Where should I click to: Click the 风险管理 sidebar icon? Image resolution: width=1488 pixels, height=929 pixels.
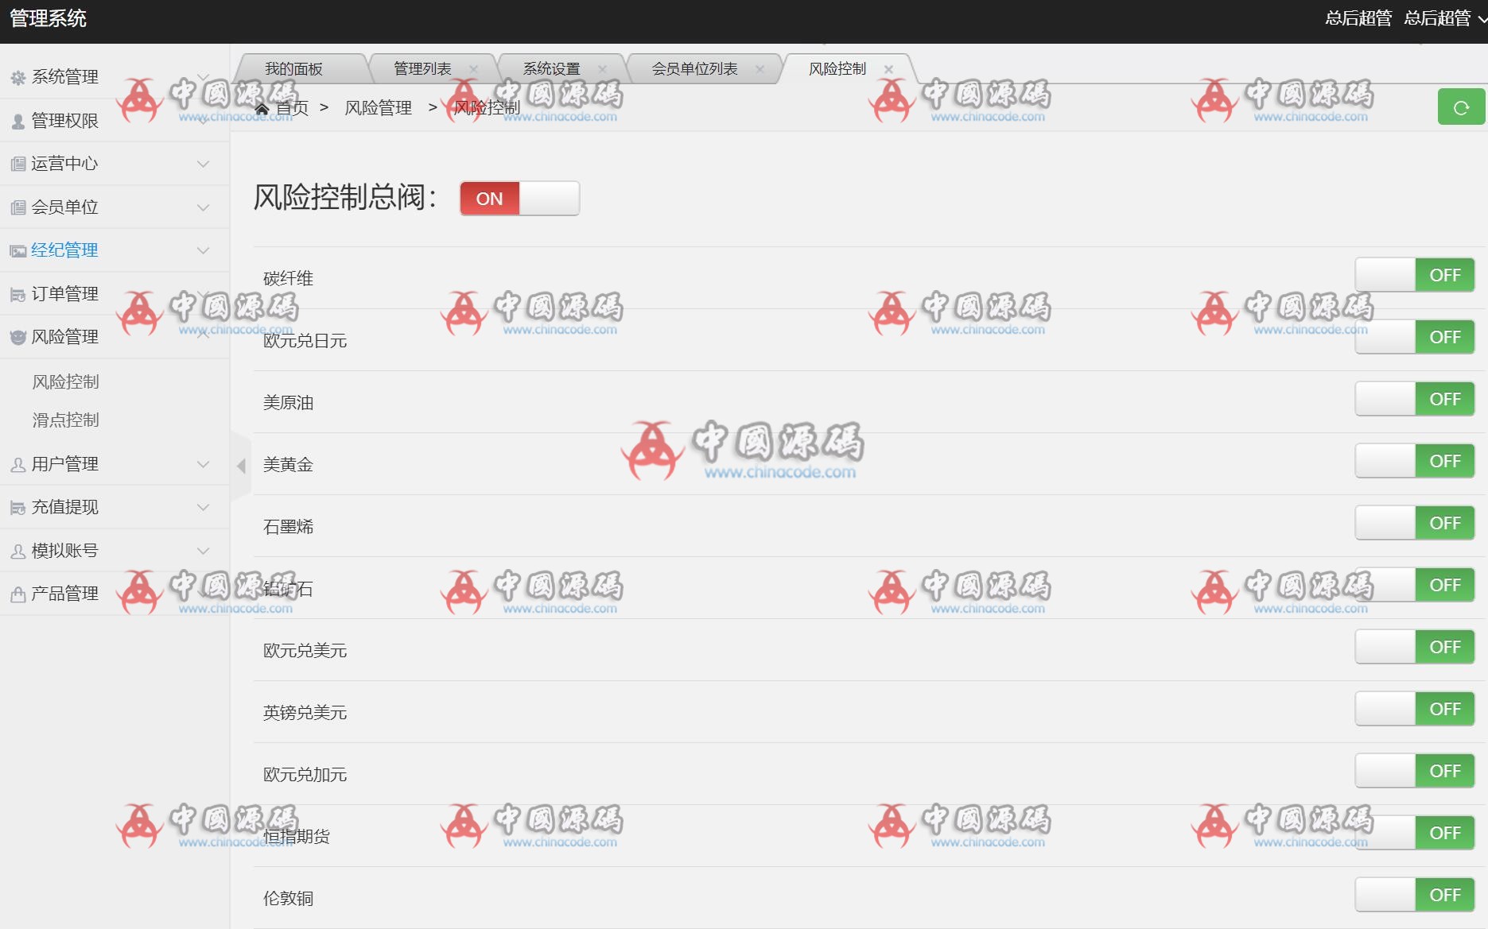point(18,337)
